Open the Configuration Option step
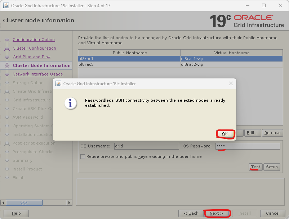This screenshot has width=289, height=219. [x=34, y=40]
